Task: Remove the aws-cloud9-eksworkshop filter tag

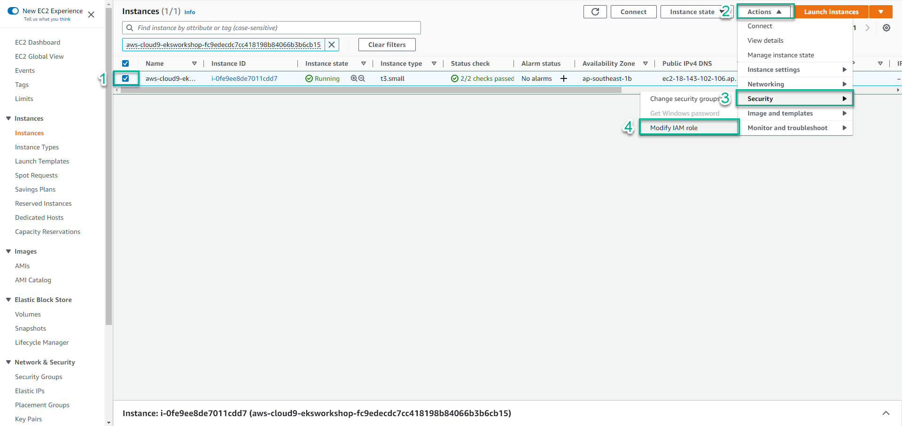Action: (332, 45)
